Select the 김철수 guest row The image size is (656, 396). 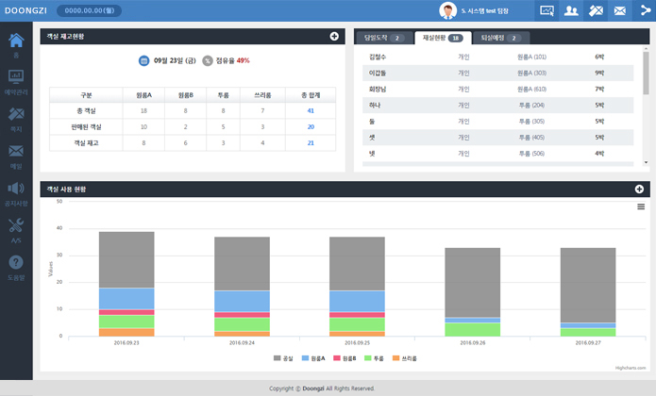point(497,57)
